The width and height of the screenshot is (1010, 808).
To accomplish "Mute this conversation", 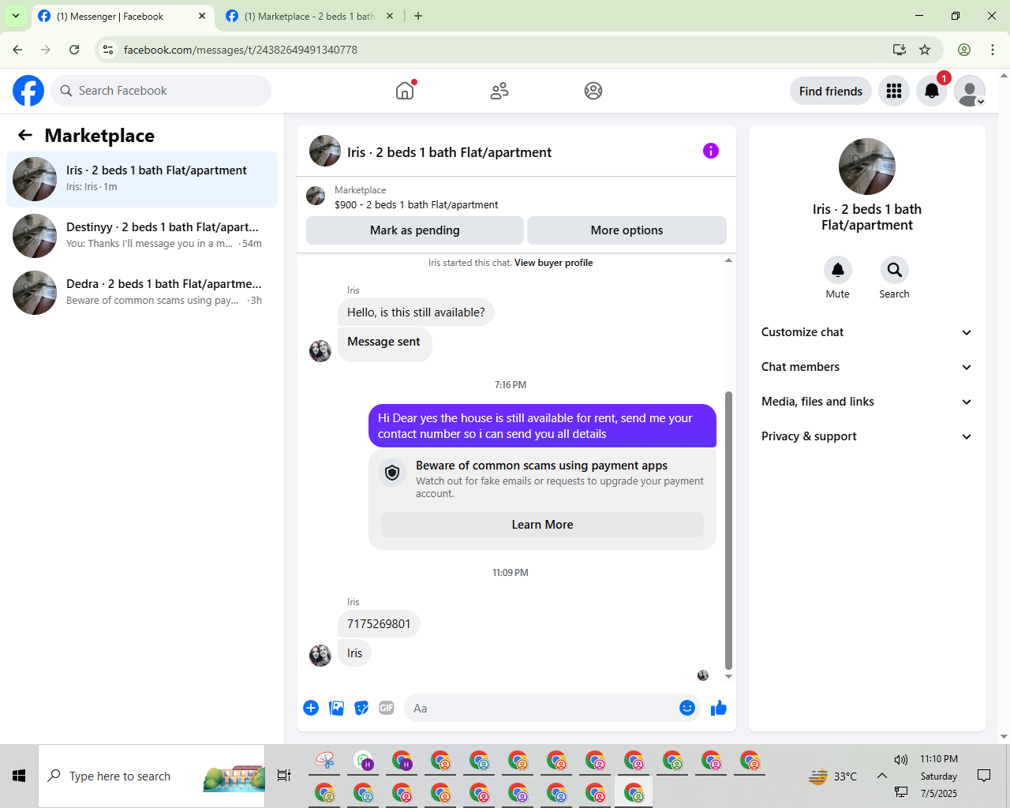I will coord(838,271).
